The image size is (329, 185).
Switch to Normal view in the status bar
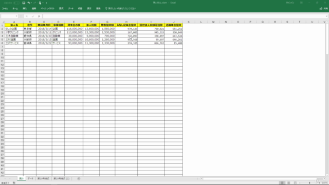click(x=282, y=183)
